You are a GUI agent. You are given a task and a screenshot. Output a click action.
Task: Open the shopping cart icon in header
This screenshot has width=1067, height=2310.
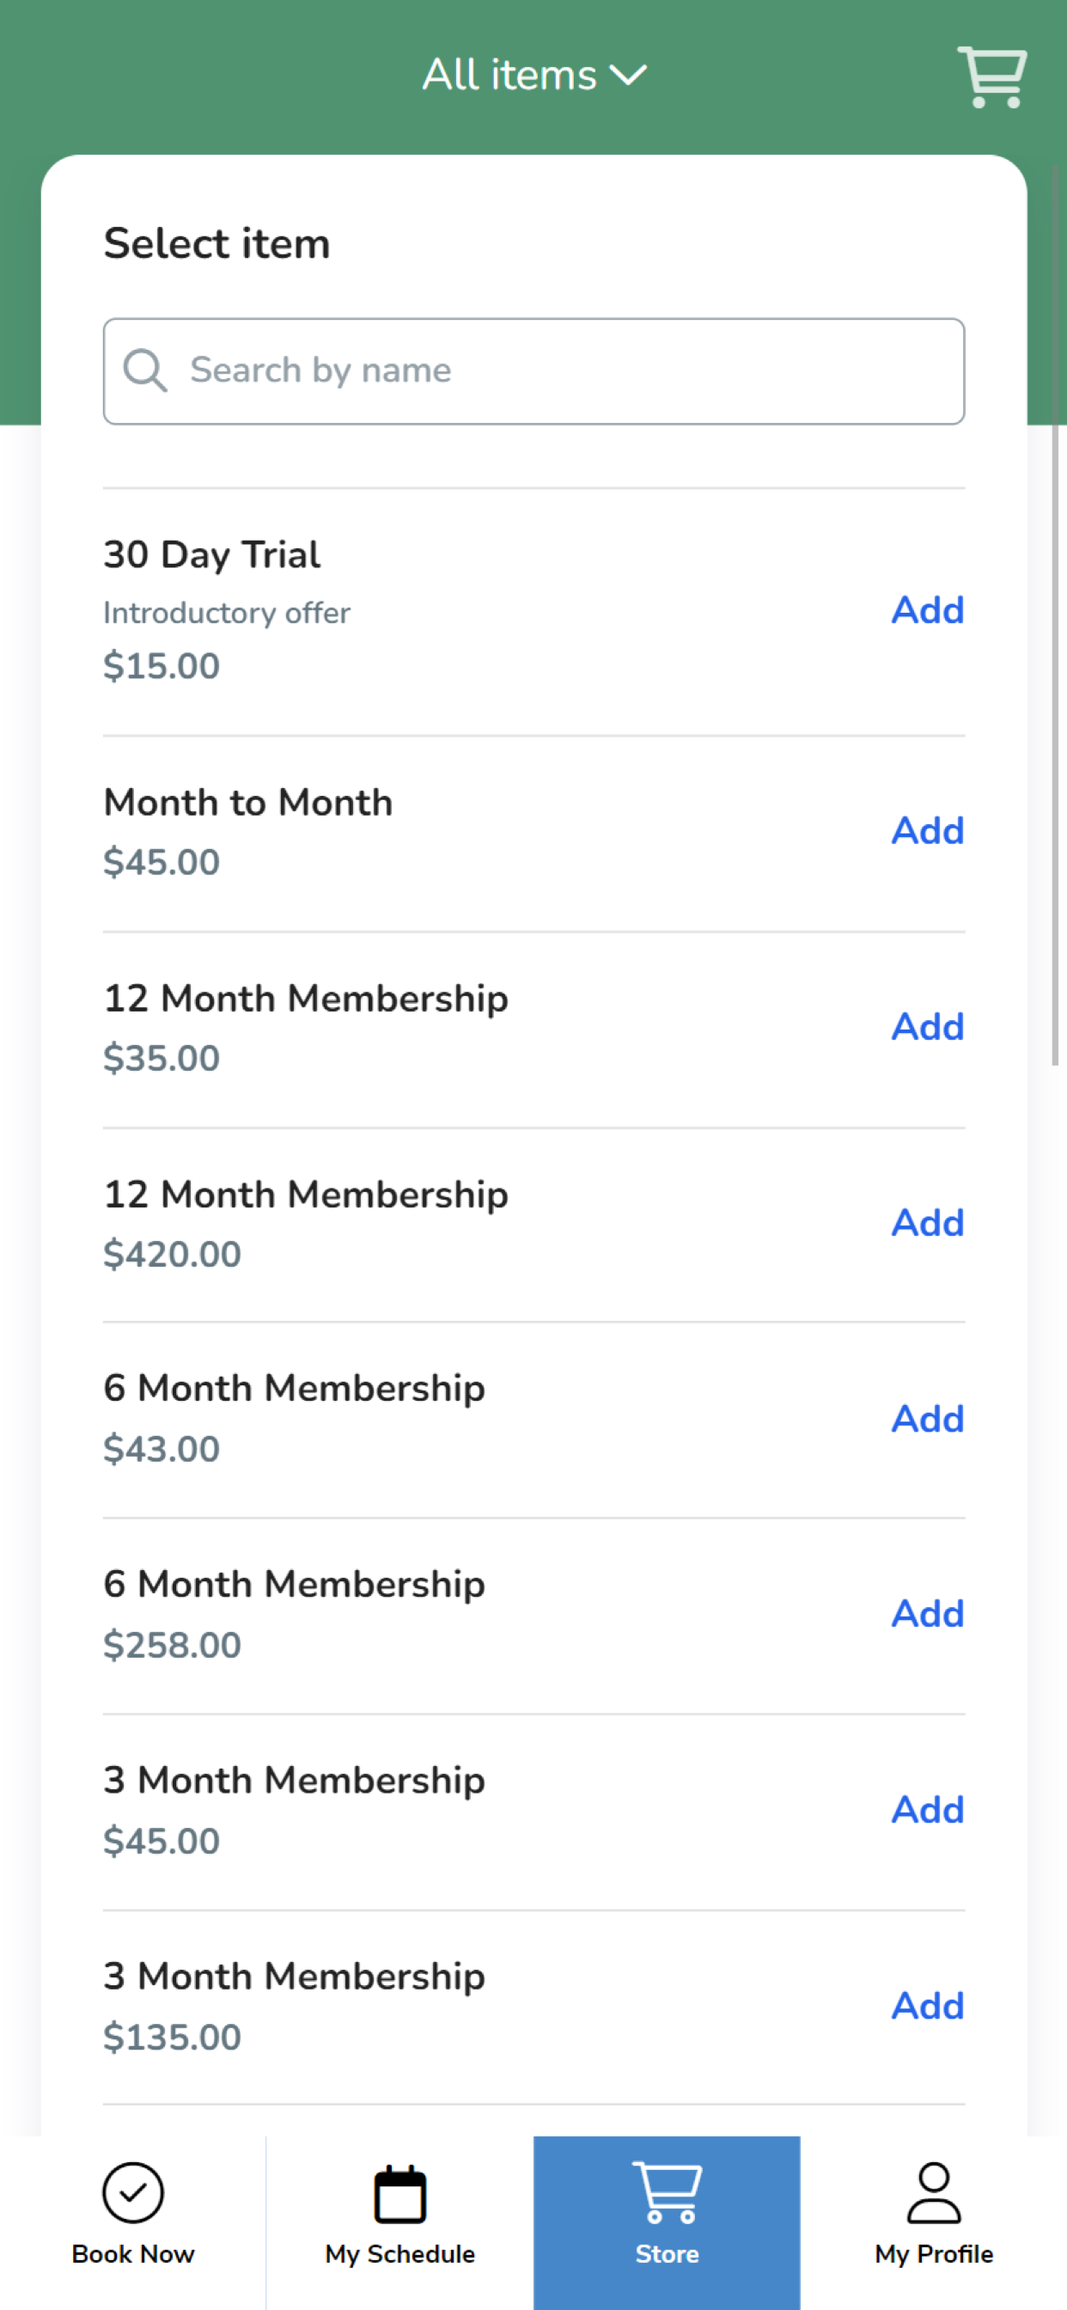[x=991, y=77]
